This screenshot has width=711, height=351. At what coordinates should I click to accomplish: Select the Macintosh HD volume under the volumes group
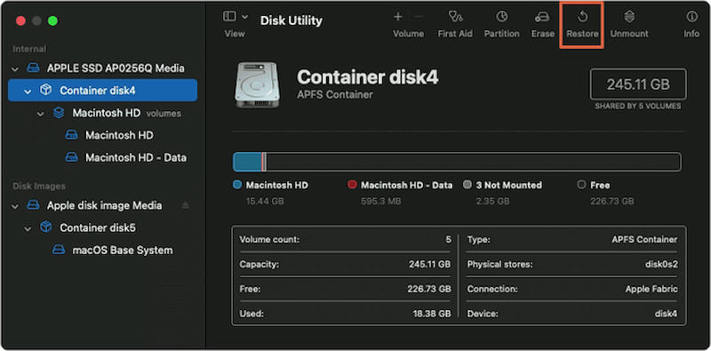coord(119,135)
